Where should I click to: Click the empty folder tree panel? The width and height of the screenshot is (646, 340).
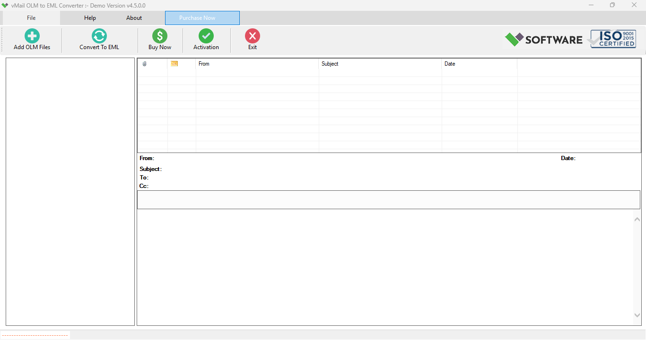[70, 189]
